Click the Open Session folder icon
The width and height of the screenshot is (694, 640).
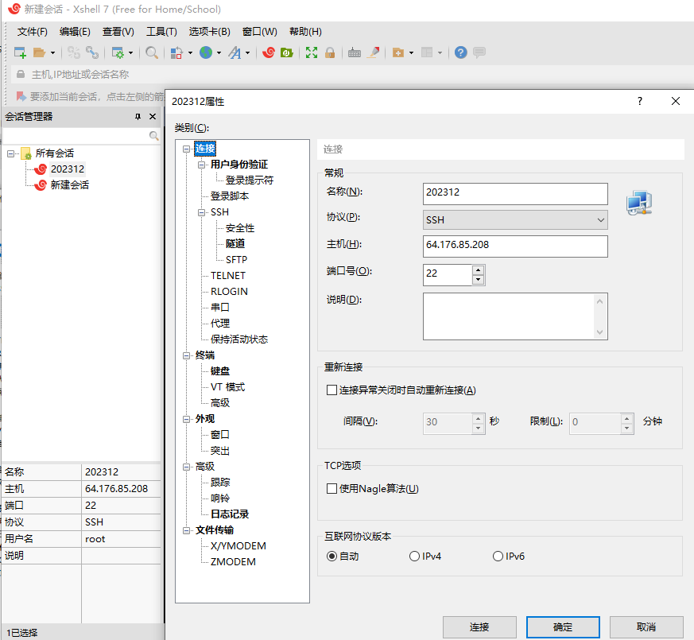click(x=40, y=52)
